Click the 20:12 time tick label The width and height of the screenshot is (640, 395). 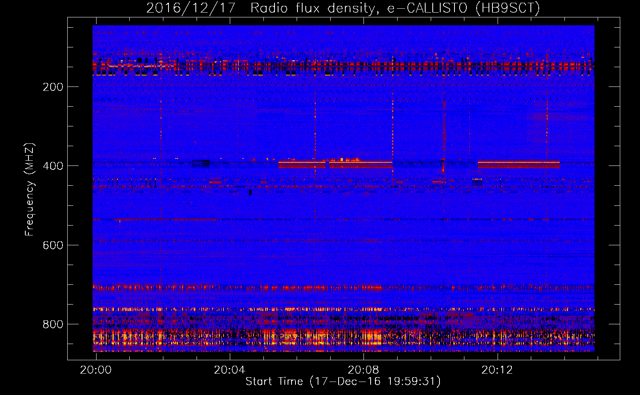click(497, 370)
